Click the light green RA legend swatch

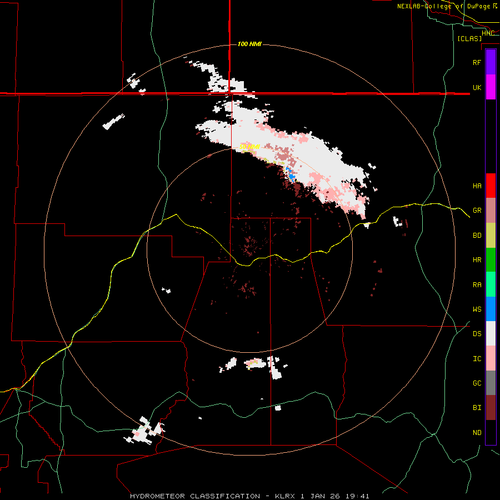(x=491, y=284)
